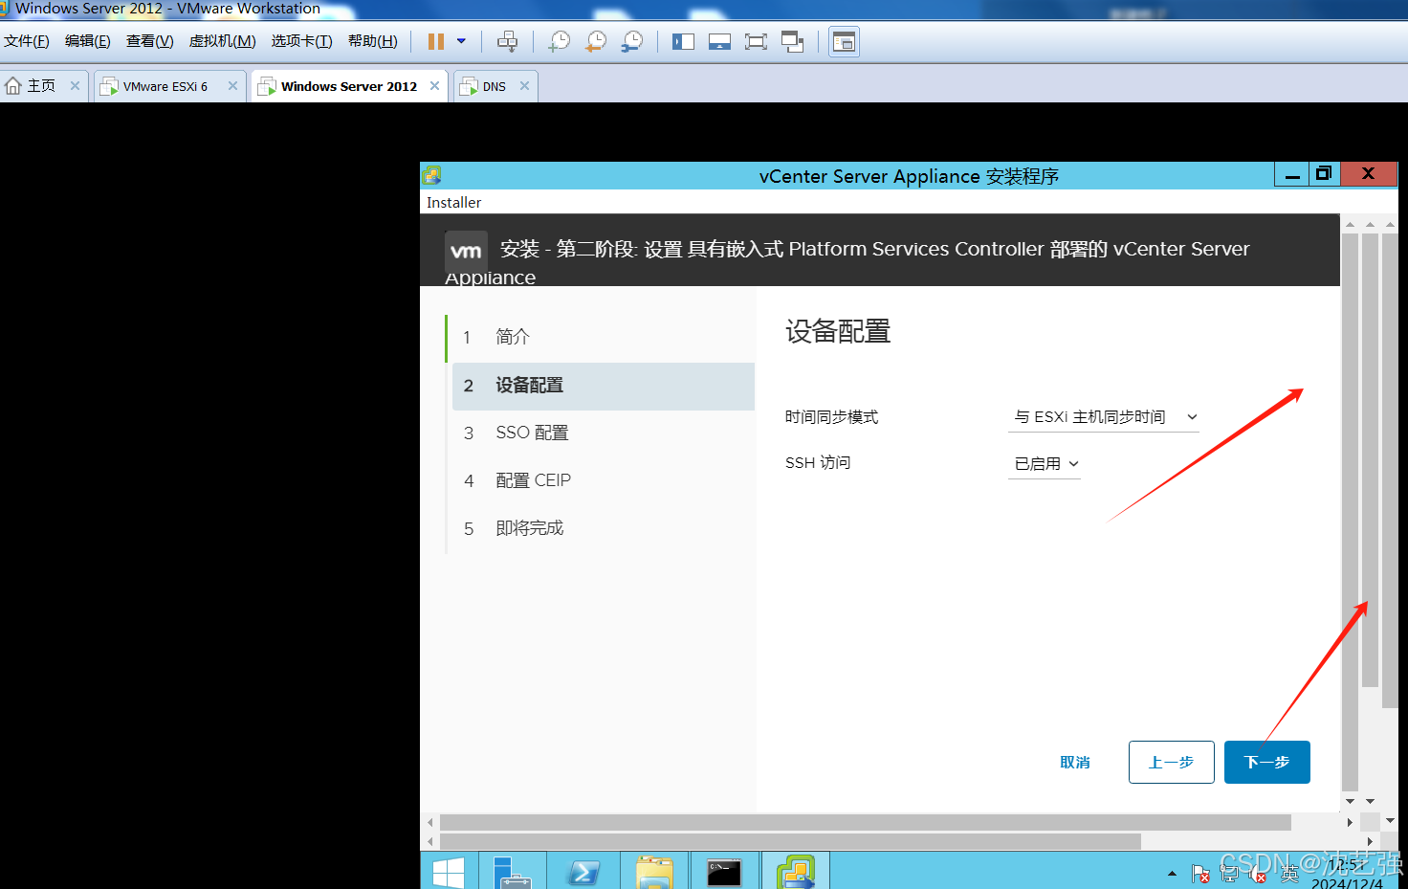Toggle the library sidebar view icon

click(x=683, y=41)
